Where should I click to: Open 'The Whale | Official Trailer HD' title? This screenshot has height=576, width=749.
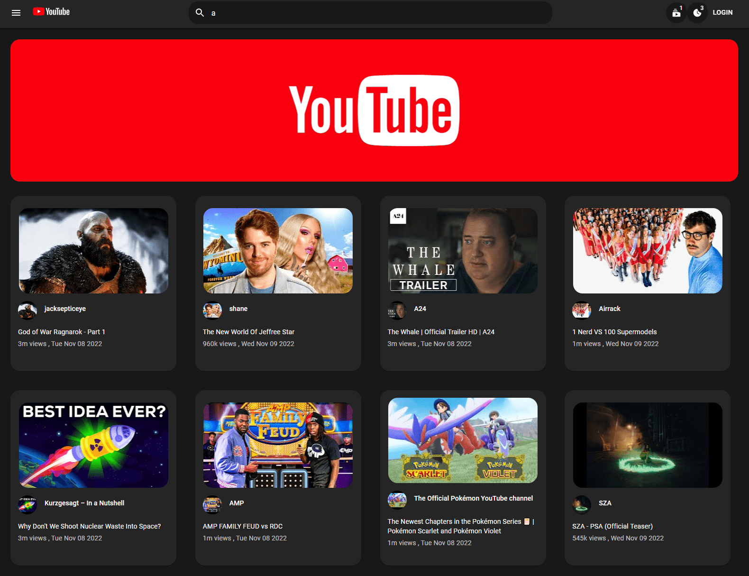coord(441,332)
